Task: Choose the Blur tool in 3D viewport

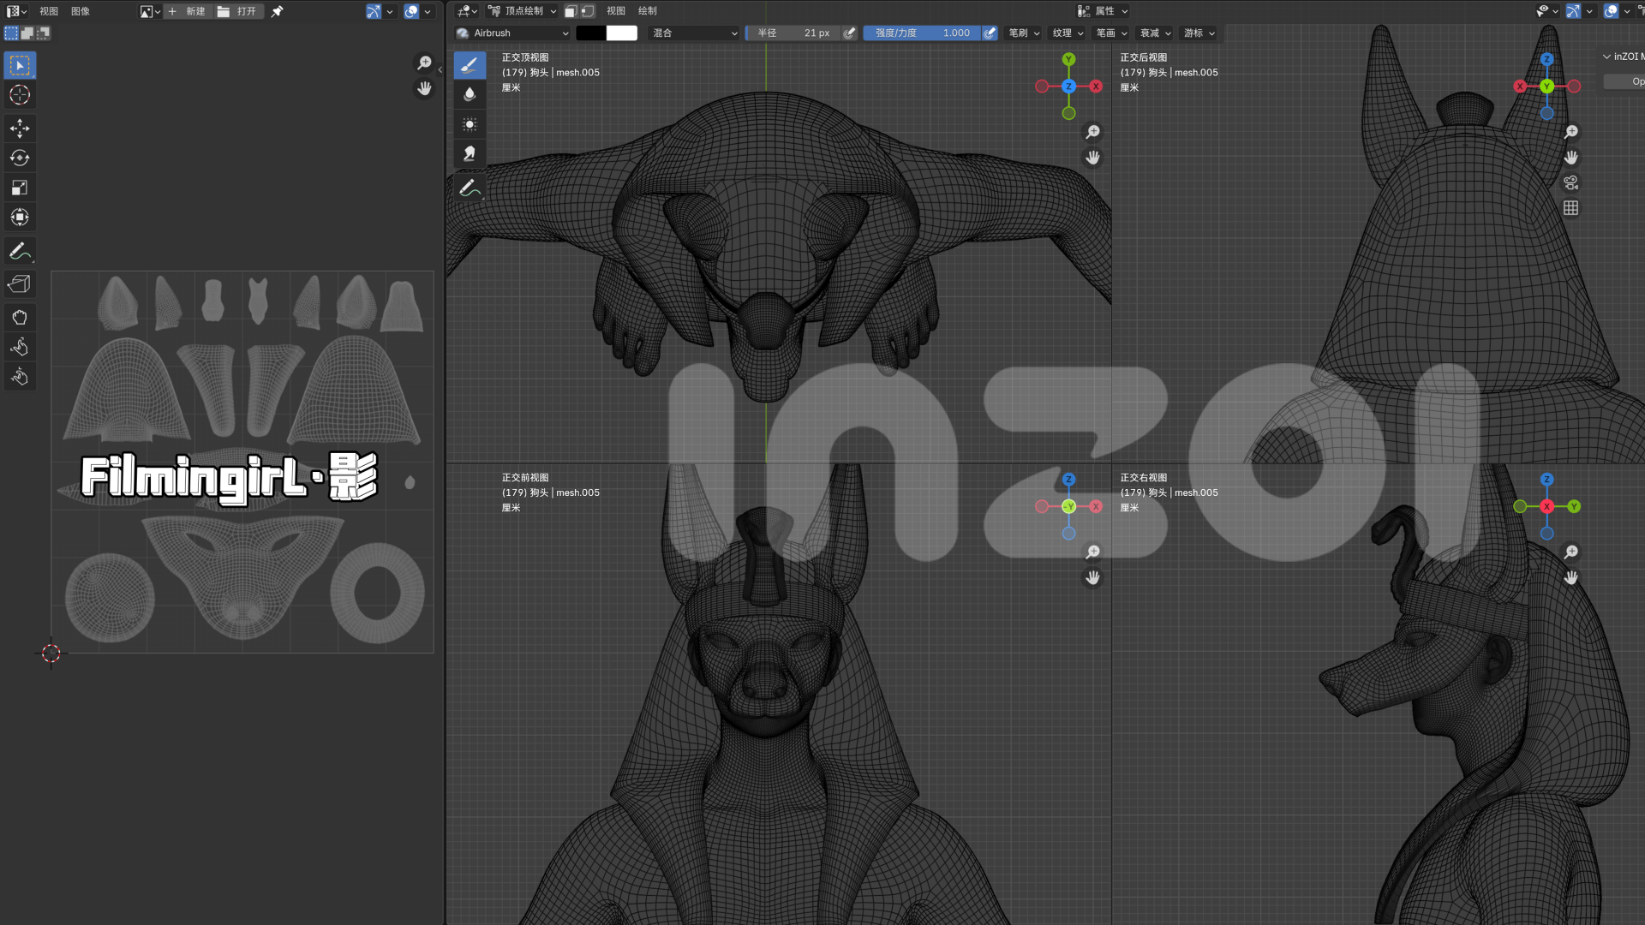Action: pos(470,94)
